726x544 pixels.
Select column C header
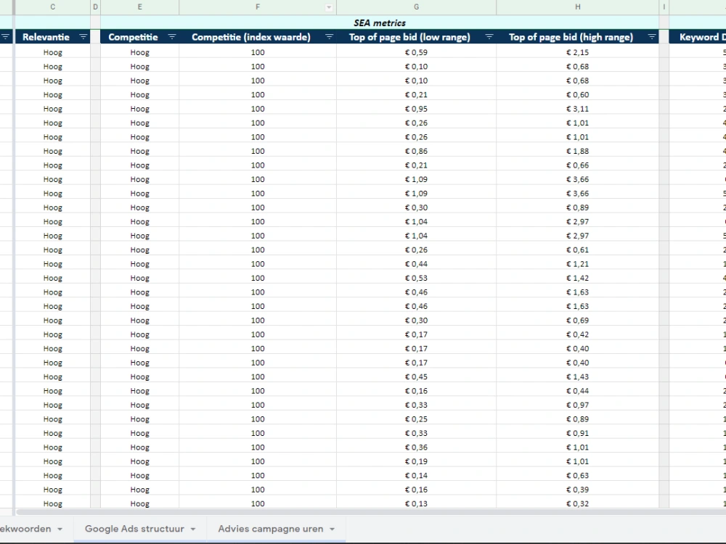[53, 7]
